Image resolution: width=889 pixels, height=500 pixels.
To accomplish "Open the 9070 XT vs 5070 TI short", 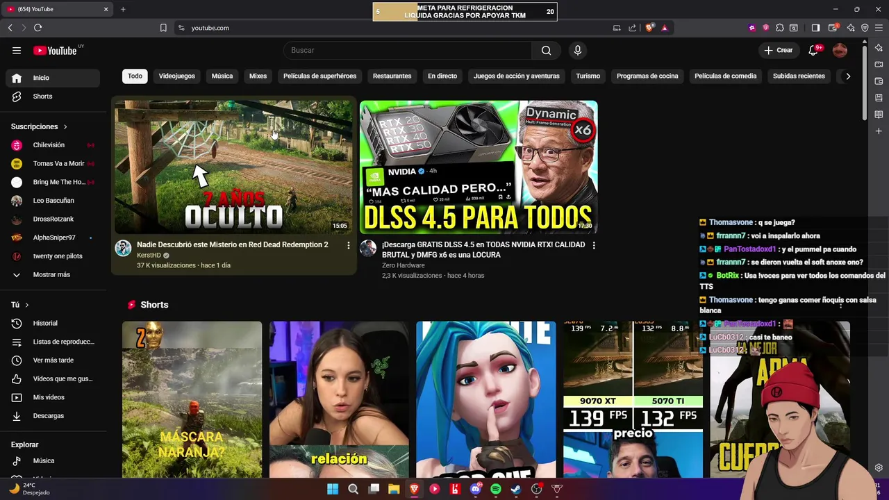I will [633, 399].
